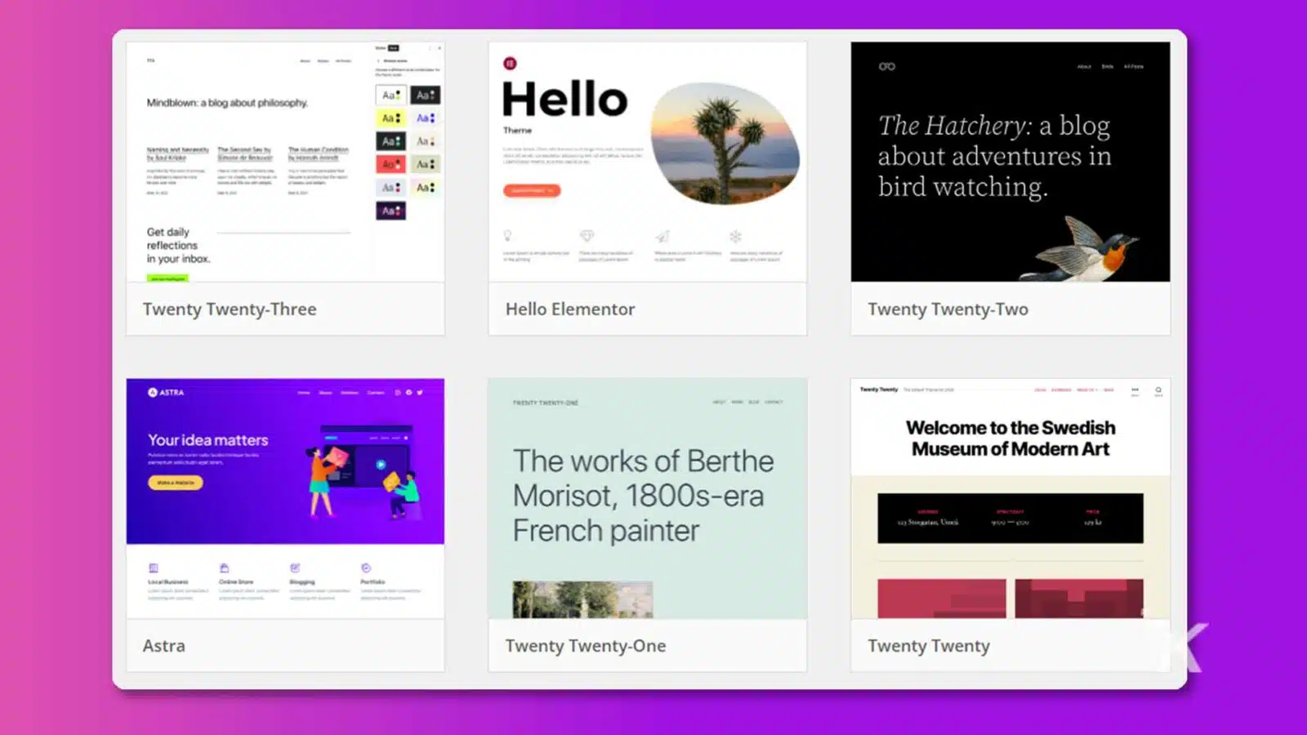
Task: Click the search icon in Twenty Twenty header
Action: pos(1158,390)
